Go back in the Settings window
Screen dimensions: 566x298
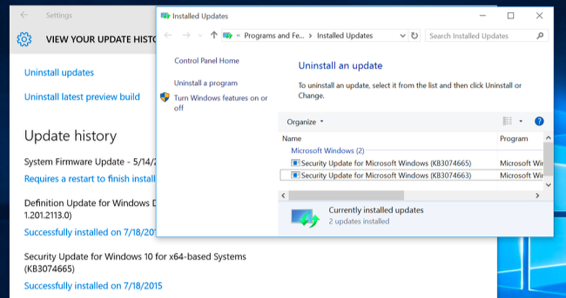(24, 15)
